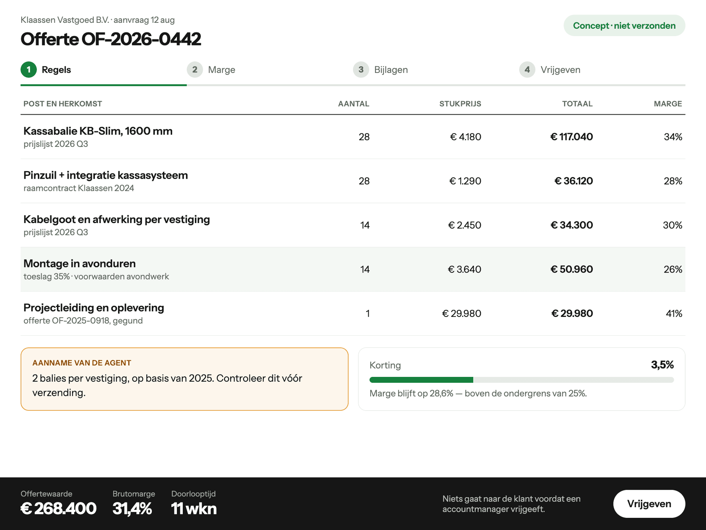Click the MARGE column header
The image size is (706, 530).
(668, 104)
